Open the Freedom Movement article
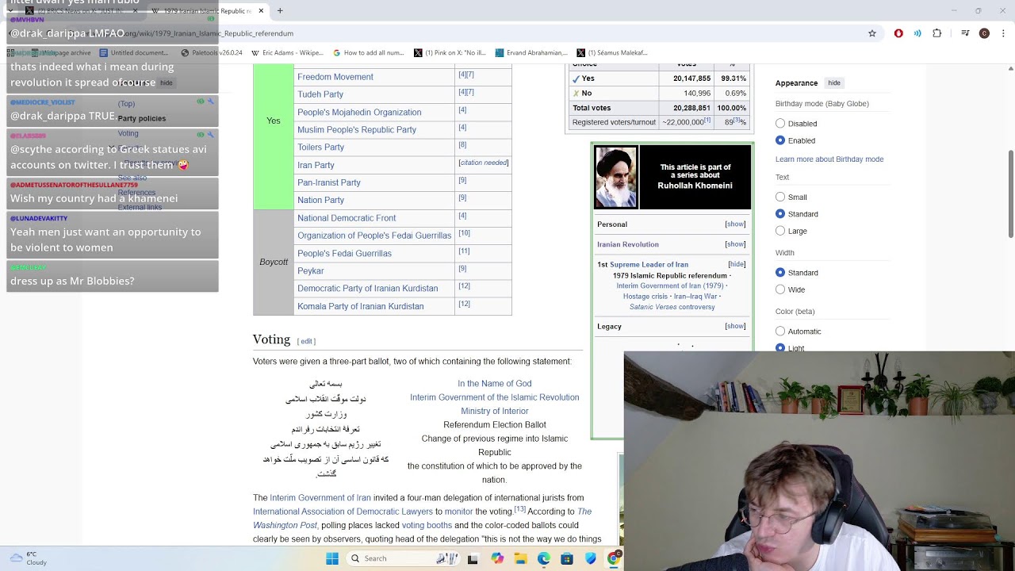 [335, 77]
